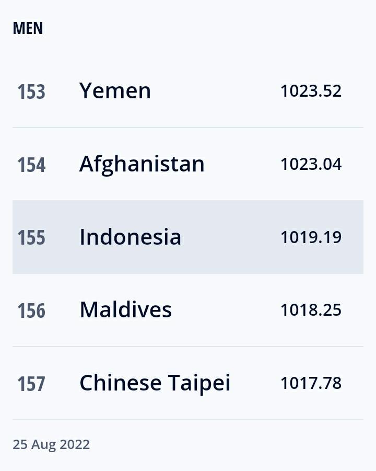This screenshot has height=471, width=376.
Task: Tap Indonesia's 1019.19 points
Action: click(311, 237)
